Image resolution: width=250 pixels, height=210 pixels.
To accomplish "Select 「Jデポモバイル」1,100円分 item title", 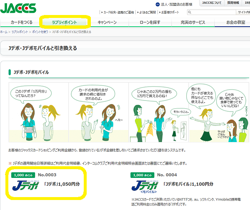I will click(x=188, y=184).
